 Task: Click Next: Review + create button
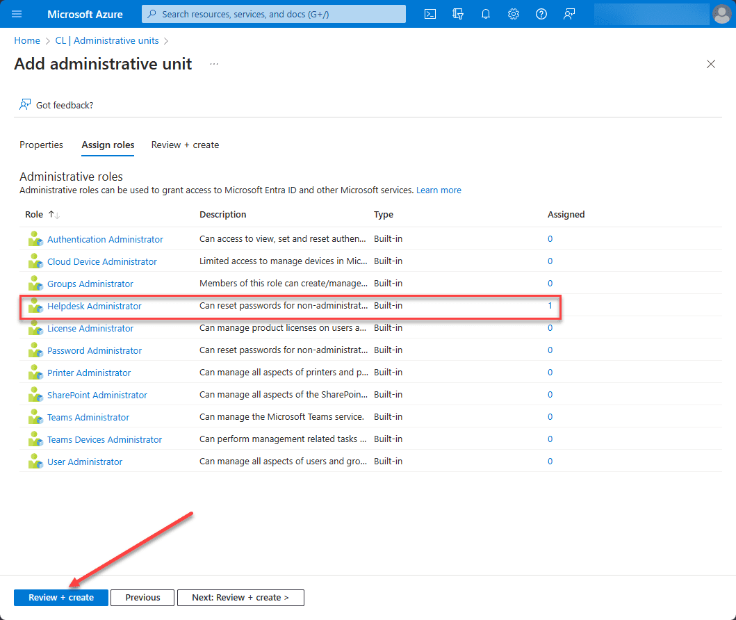click(x=240, y=598)
